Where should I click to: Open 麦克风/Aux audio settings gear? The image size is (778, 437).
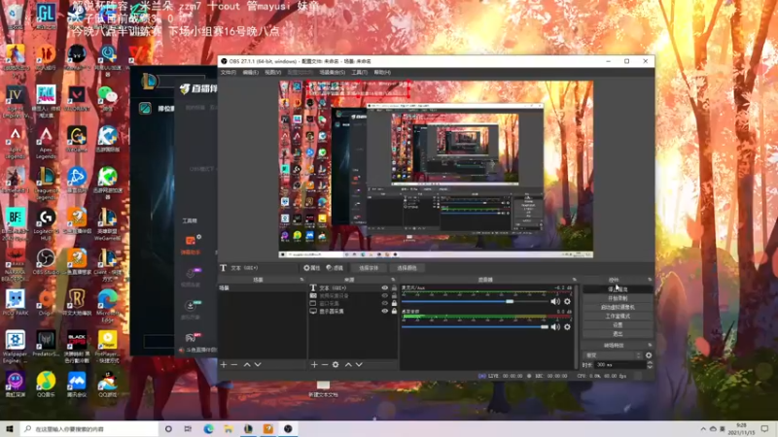(567, 301)
